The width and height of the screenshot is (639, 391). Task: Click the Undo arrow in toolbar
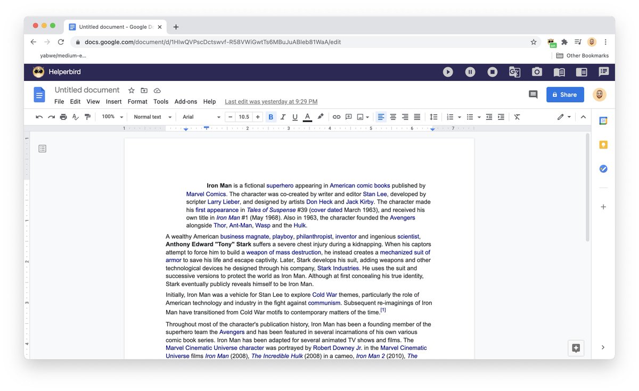pos(39,117)
